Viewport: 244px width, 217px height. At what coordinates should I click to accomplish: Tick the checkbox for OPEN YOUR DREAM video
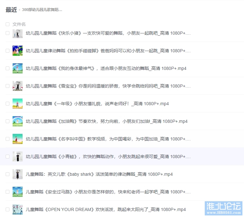8,209
